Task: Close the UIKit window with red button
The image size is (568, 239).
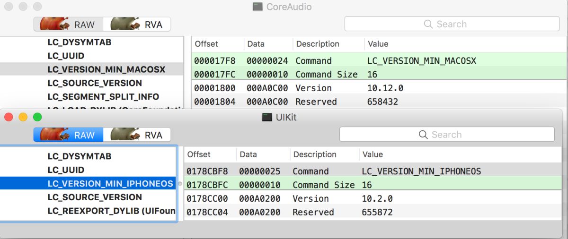Action: click(9, 117)
